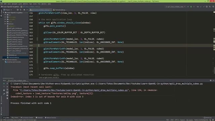Open the Tools menu
Image resolution: width=215 pixels, height=121 pixels.
(35, 4)
